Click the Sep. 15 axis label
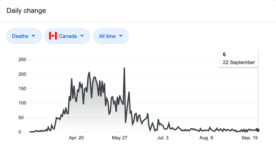The height and width of the screenshot is (147, 276). pyautogui.click(x=249, y=138)
